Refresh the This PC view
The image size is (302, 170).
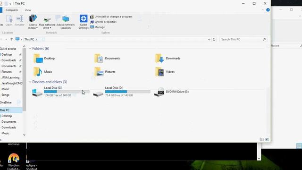(x=214, y=40)
